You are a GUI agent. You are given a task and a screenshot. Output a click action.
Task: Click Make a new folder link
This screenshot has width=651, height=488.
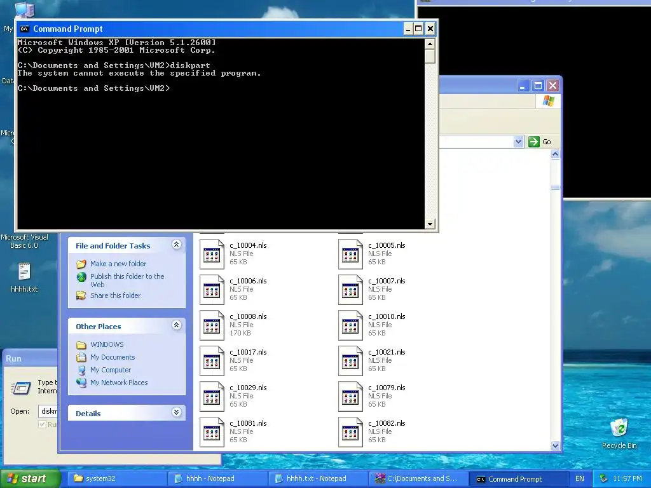point(118,264)
